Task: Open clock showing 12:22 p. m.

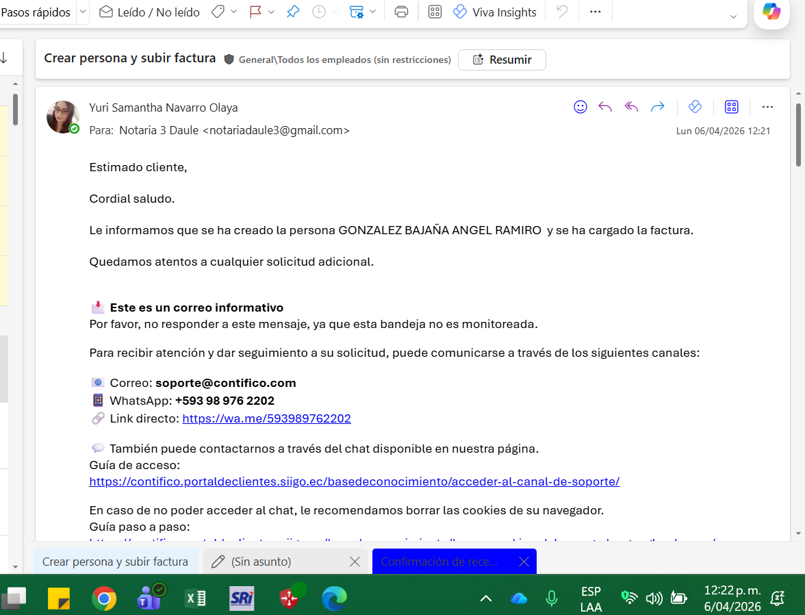Action: (732, 599)
